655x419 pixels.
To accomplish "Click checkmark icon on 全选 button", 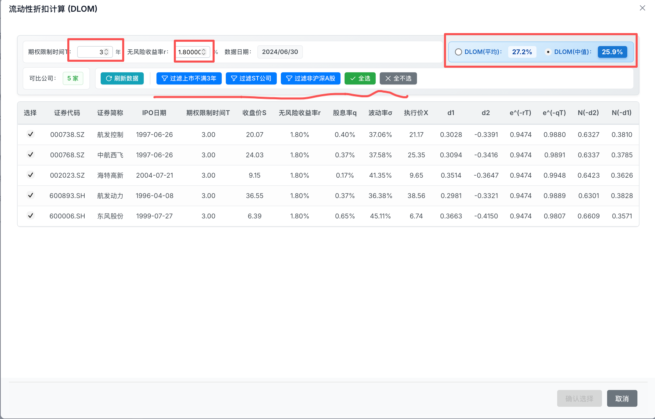I will coord(353,78).
